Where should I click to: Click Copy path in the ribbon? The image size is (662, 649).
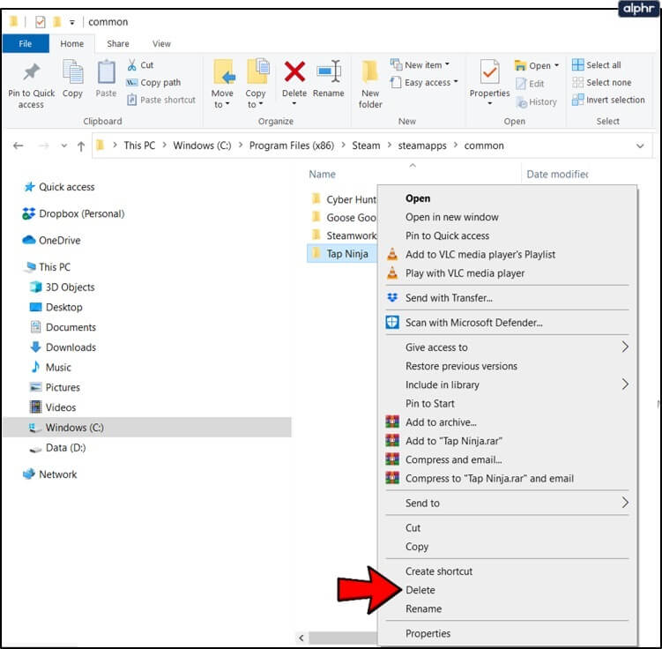153,83
